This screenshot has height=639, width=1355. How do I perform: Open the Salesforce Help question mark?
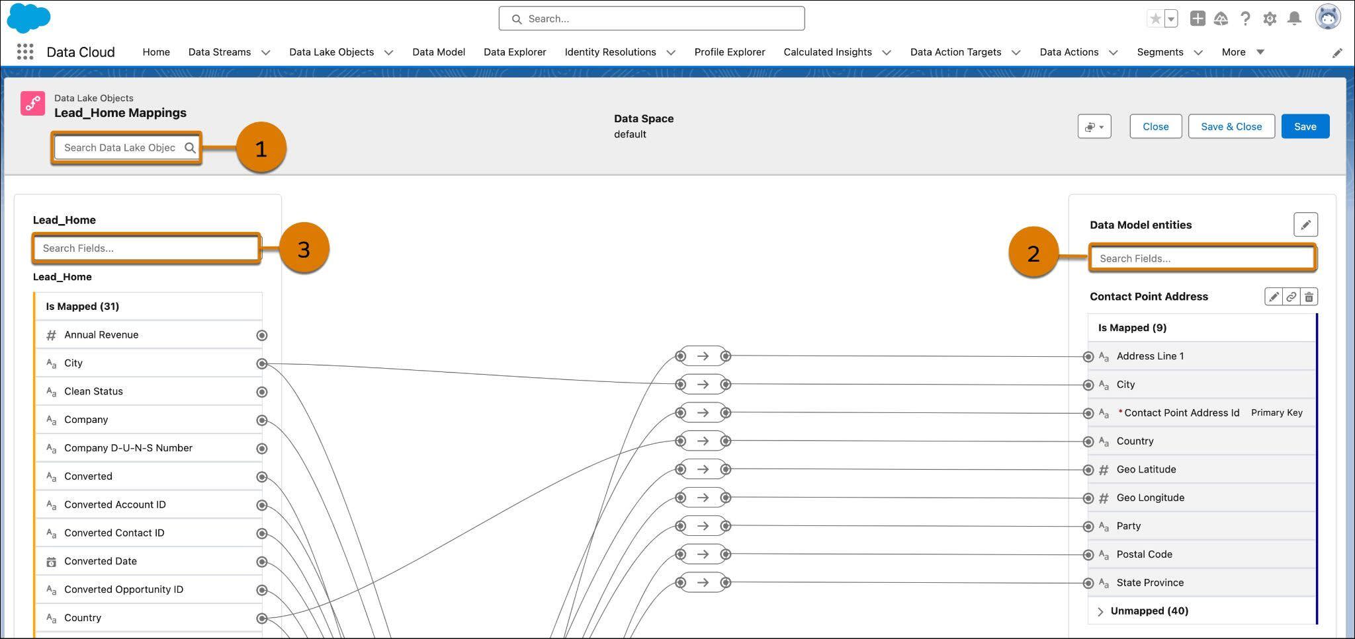pyautogui.click(x=1245, y=19)
